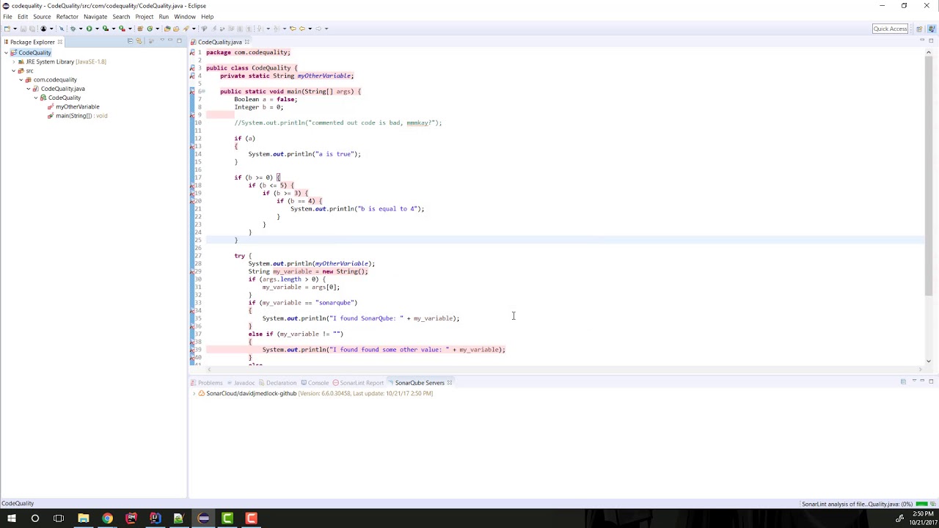Open the Refactor menu
This screenshot has height=528, width=939.
[x=67, y=16]
